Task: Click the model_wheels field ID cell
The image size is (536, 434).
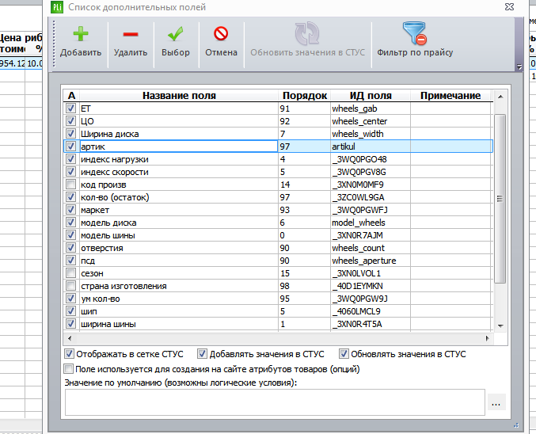Action: pyautogui.click(x=371, y=223)
